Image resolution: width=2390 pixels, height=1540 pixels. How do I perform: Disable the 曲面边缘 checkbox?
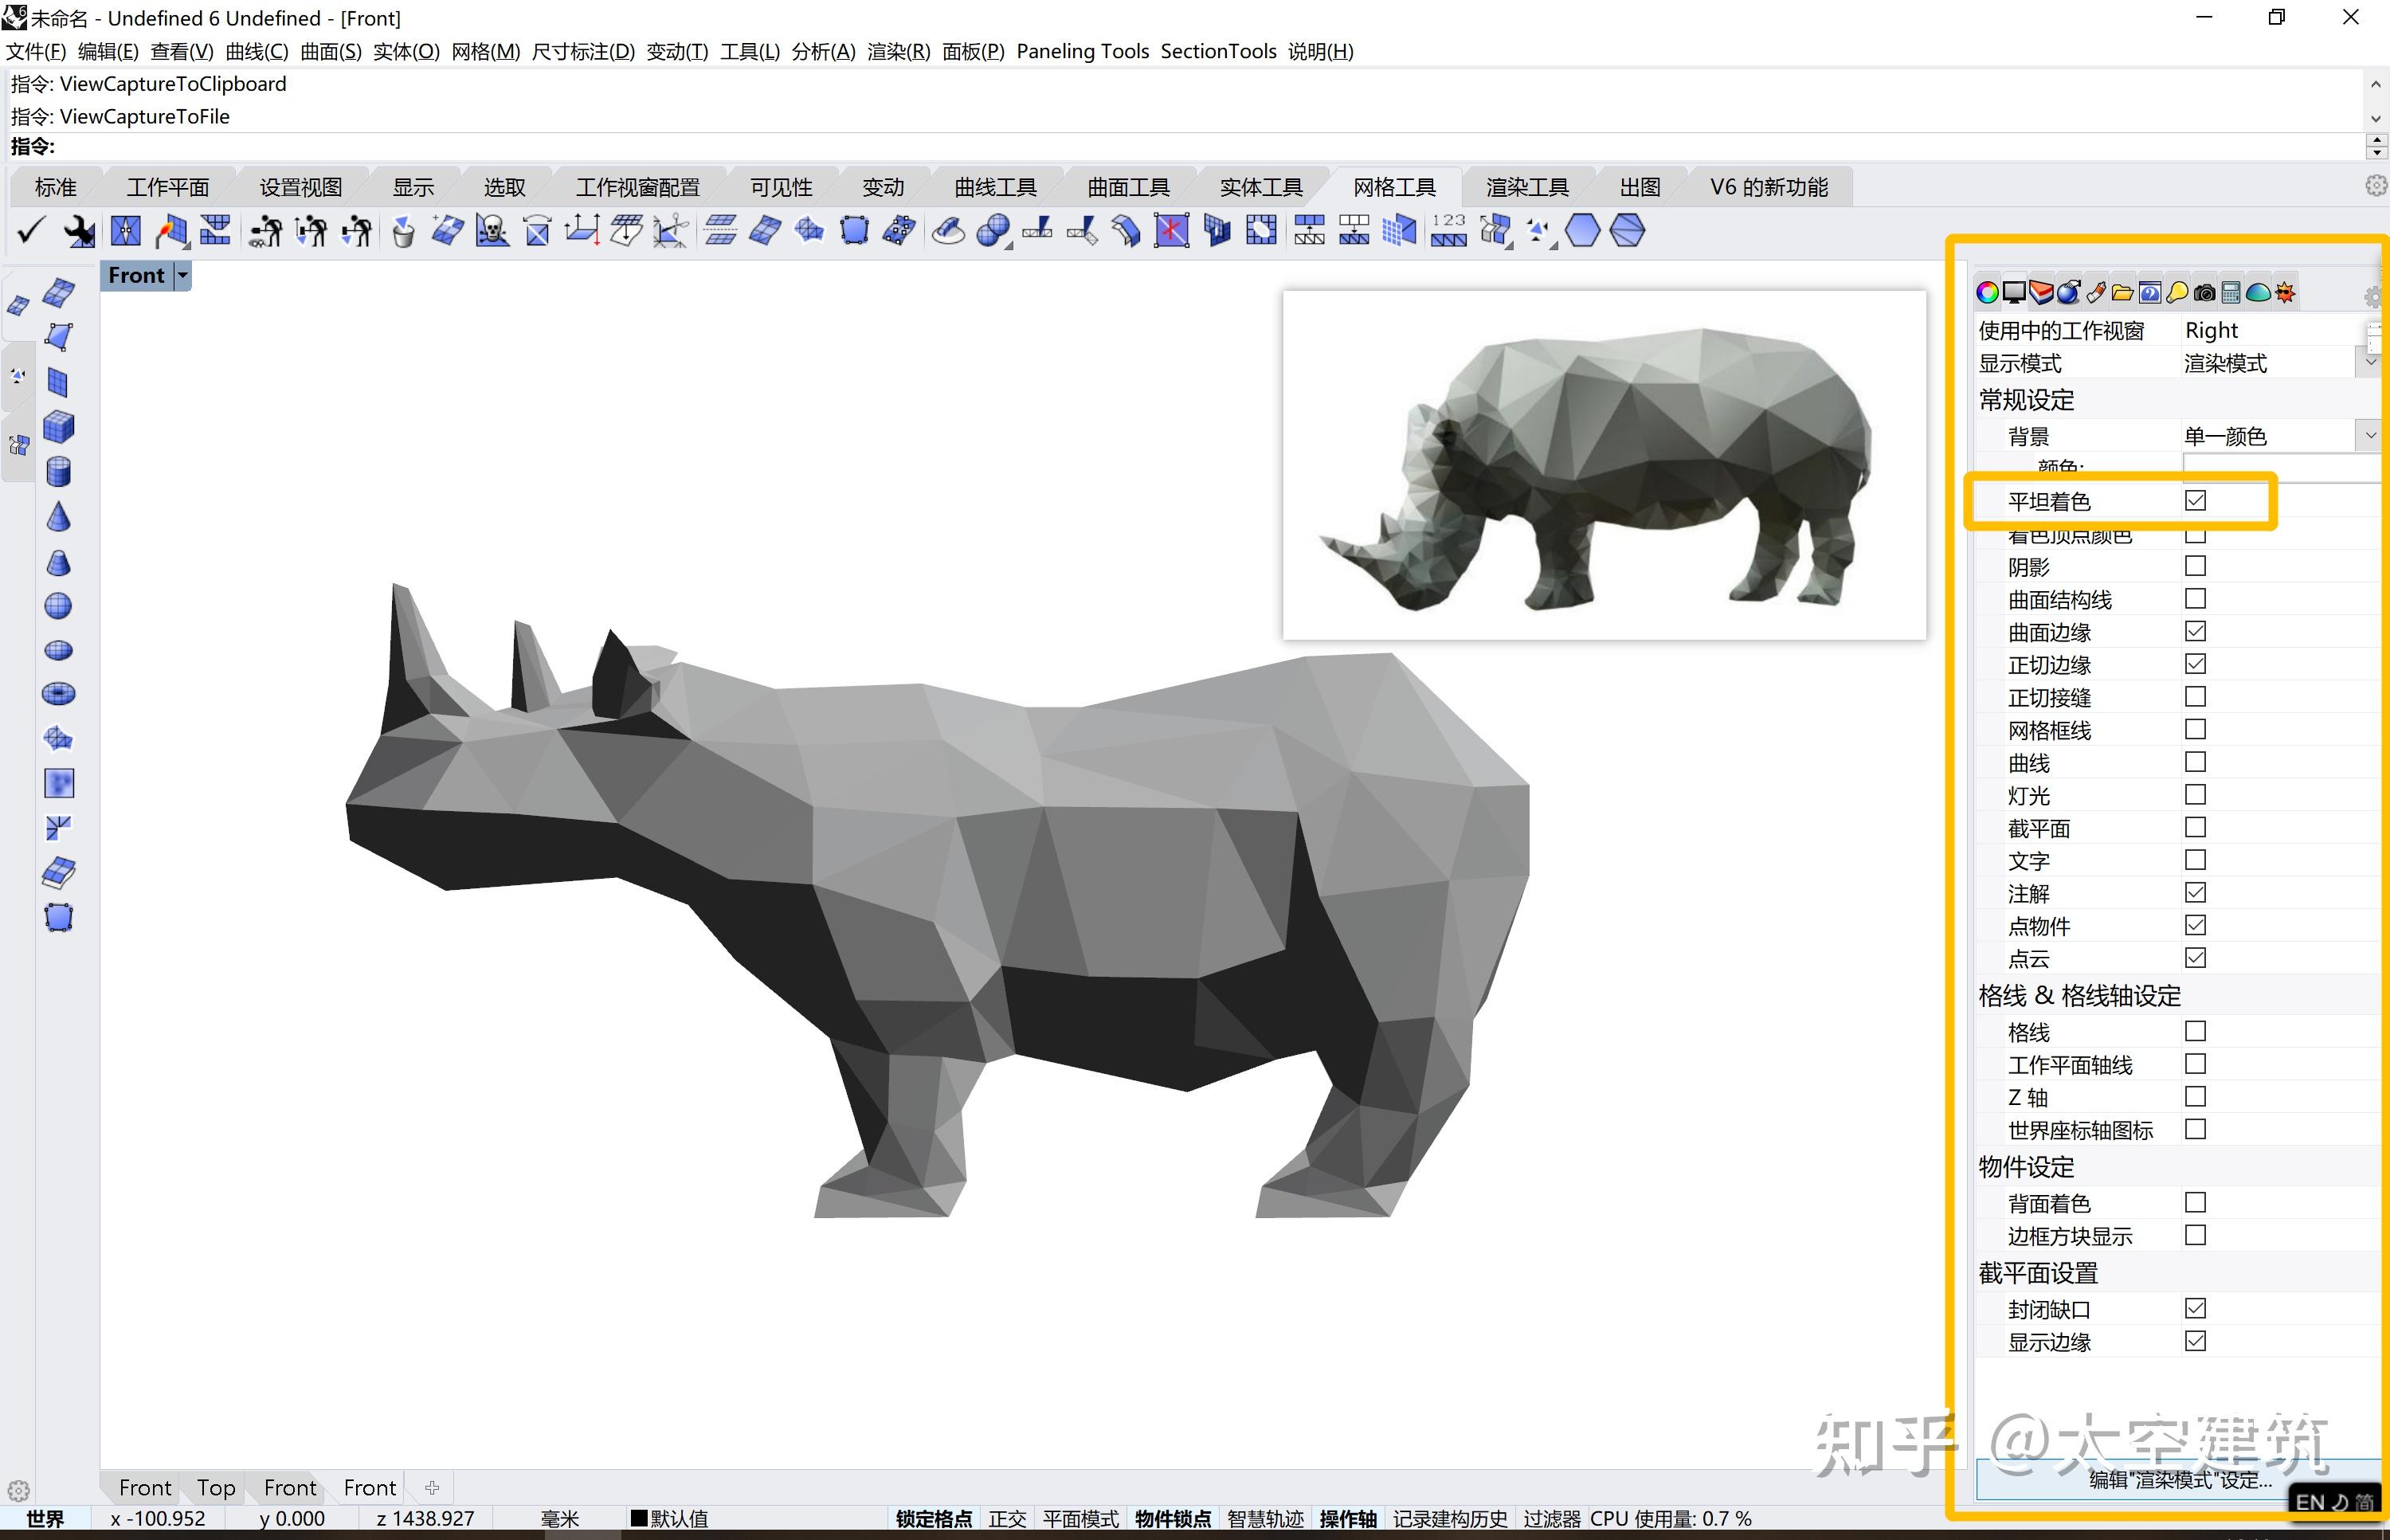click(x=2195, y=631)
